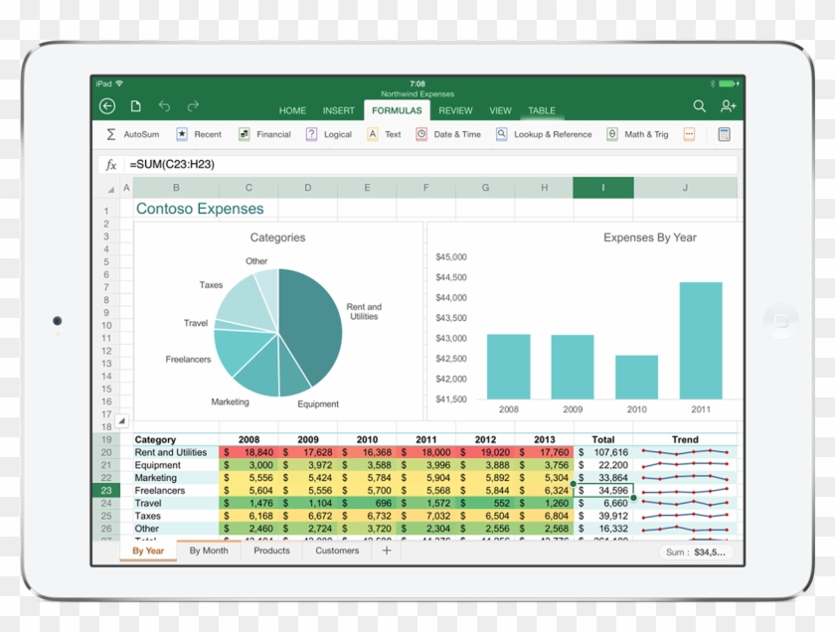Open Date & Time functions
This screenshot has height=632, width=835.
[448, 134]
